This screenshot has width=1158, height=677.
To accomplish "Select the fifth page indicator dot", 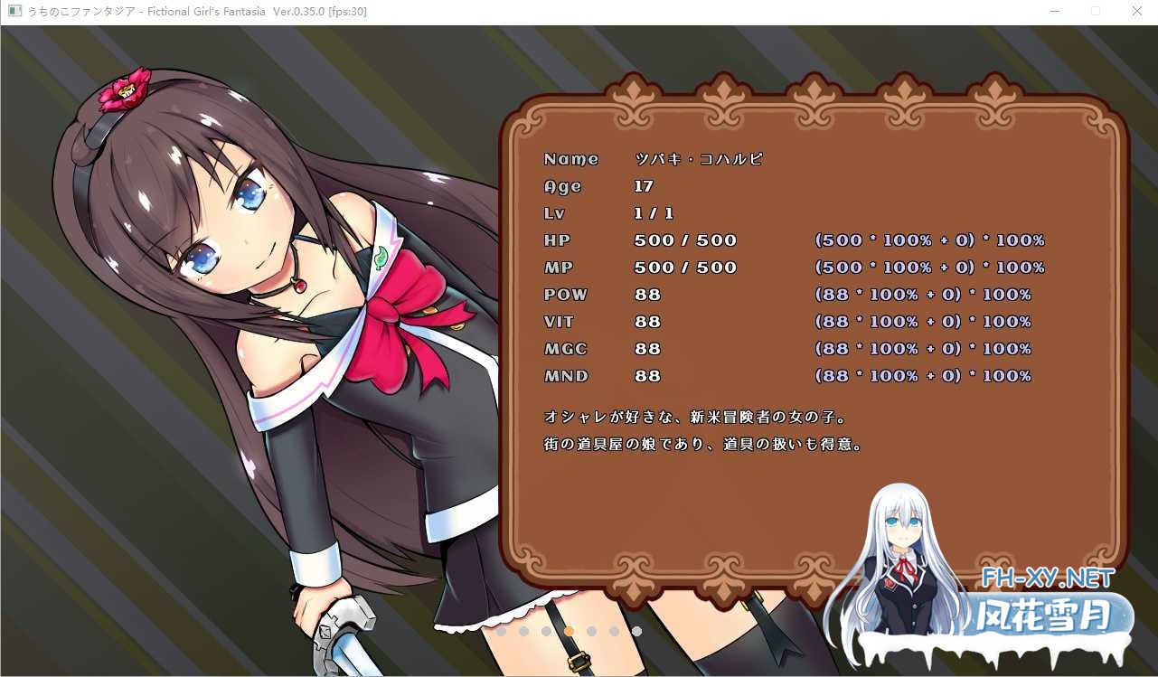I will 591,631.
